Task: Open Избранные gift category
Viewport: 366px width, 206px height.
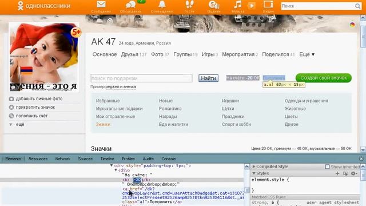Action: click(x=108, y=101)
